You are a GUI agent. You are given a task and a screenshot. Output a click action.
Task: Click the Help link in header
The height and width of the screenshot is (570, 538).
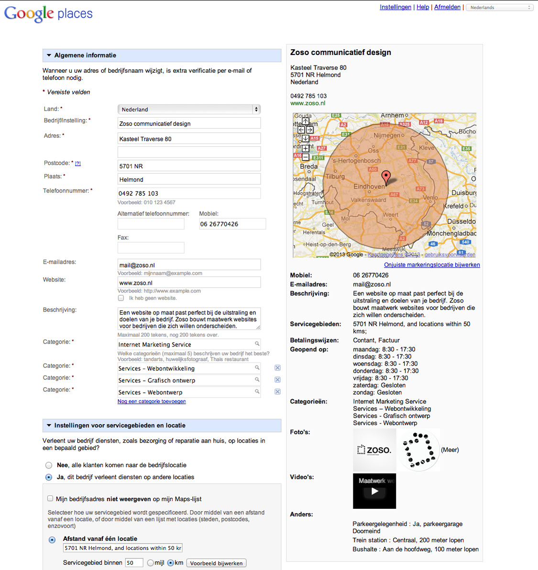pos(423,7)
